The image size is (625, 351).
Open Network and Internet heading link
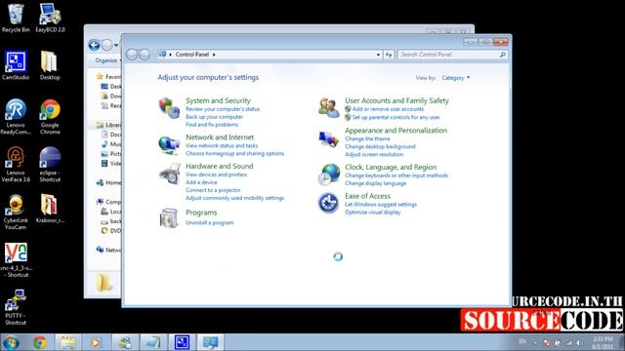coord(220,137)
